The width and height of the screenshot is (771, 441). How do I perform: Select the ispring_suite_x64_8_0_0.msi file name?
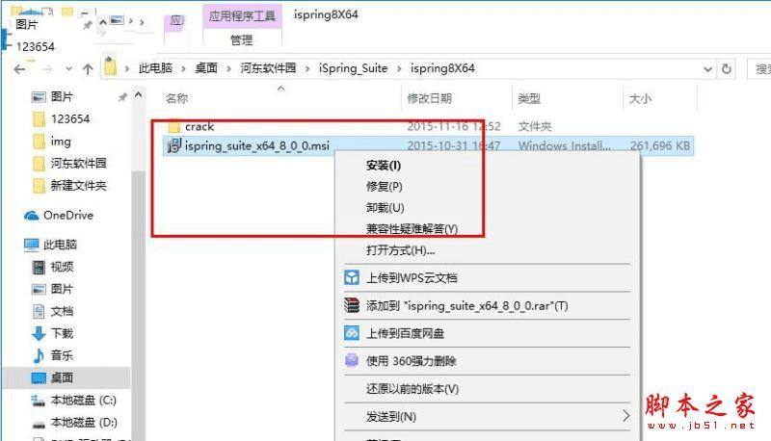(x=257, y=145)
